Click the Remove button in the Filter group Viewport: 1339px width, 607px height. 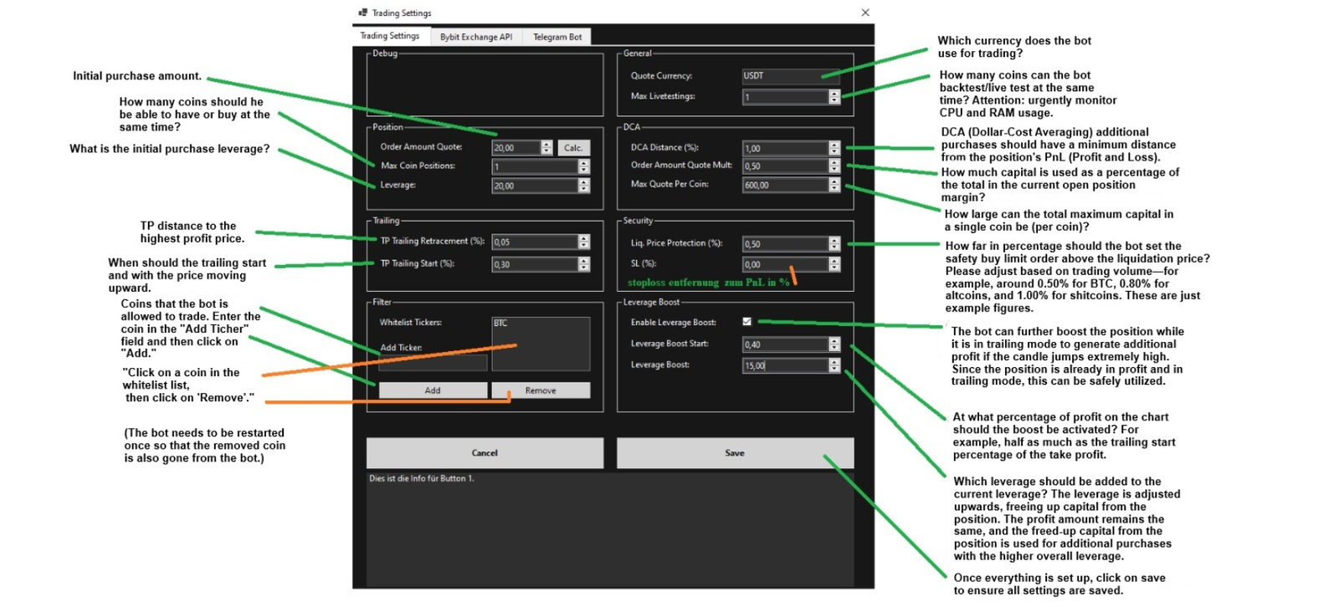pos(541,390)
